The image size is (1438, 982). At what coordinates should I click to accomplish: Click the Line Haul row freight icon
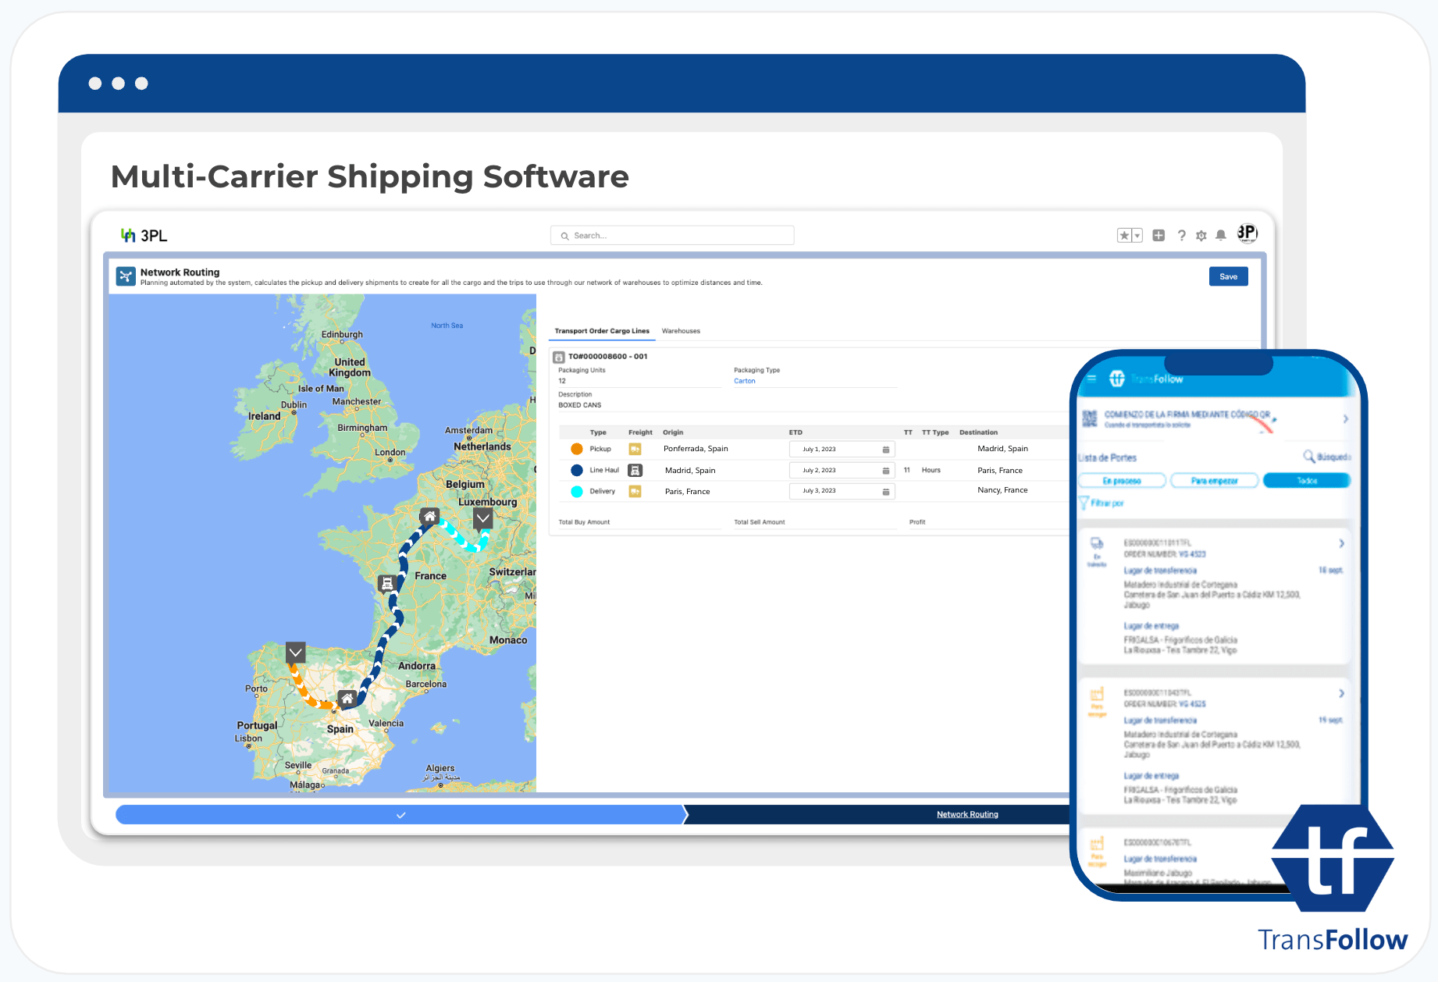[x=635, y=470]
